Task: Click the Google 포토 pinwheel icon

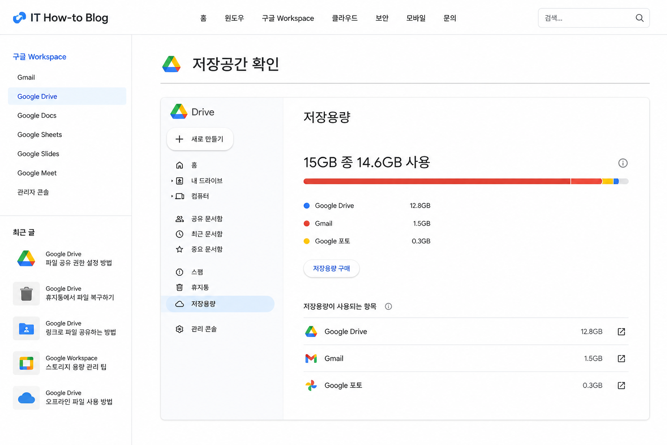Action: pyautogui.click(x=311, y=385)
